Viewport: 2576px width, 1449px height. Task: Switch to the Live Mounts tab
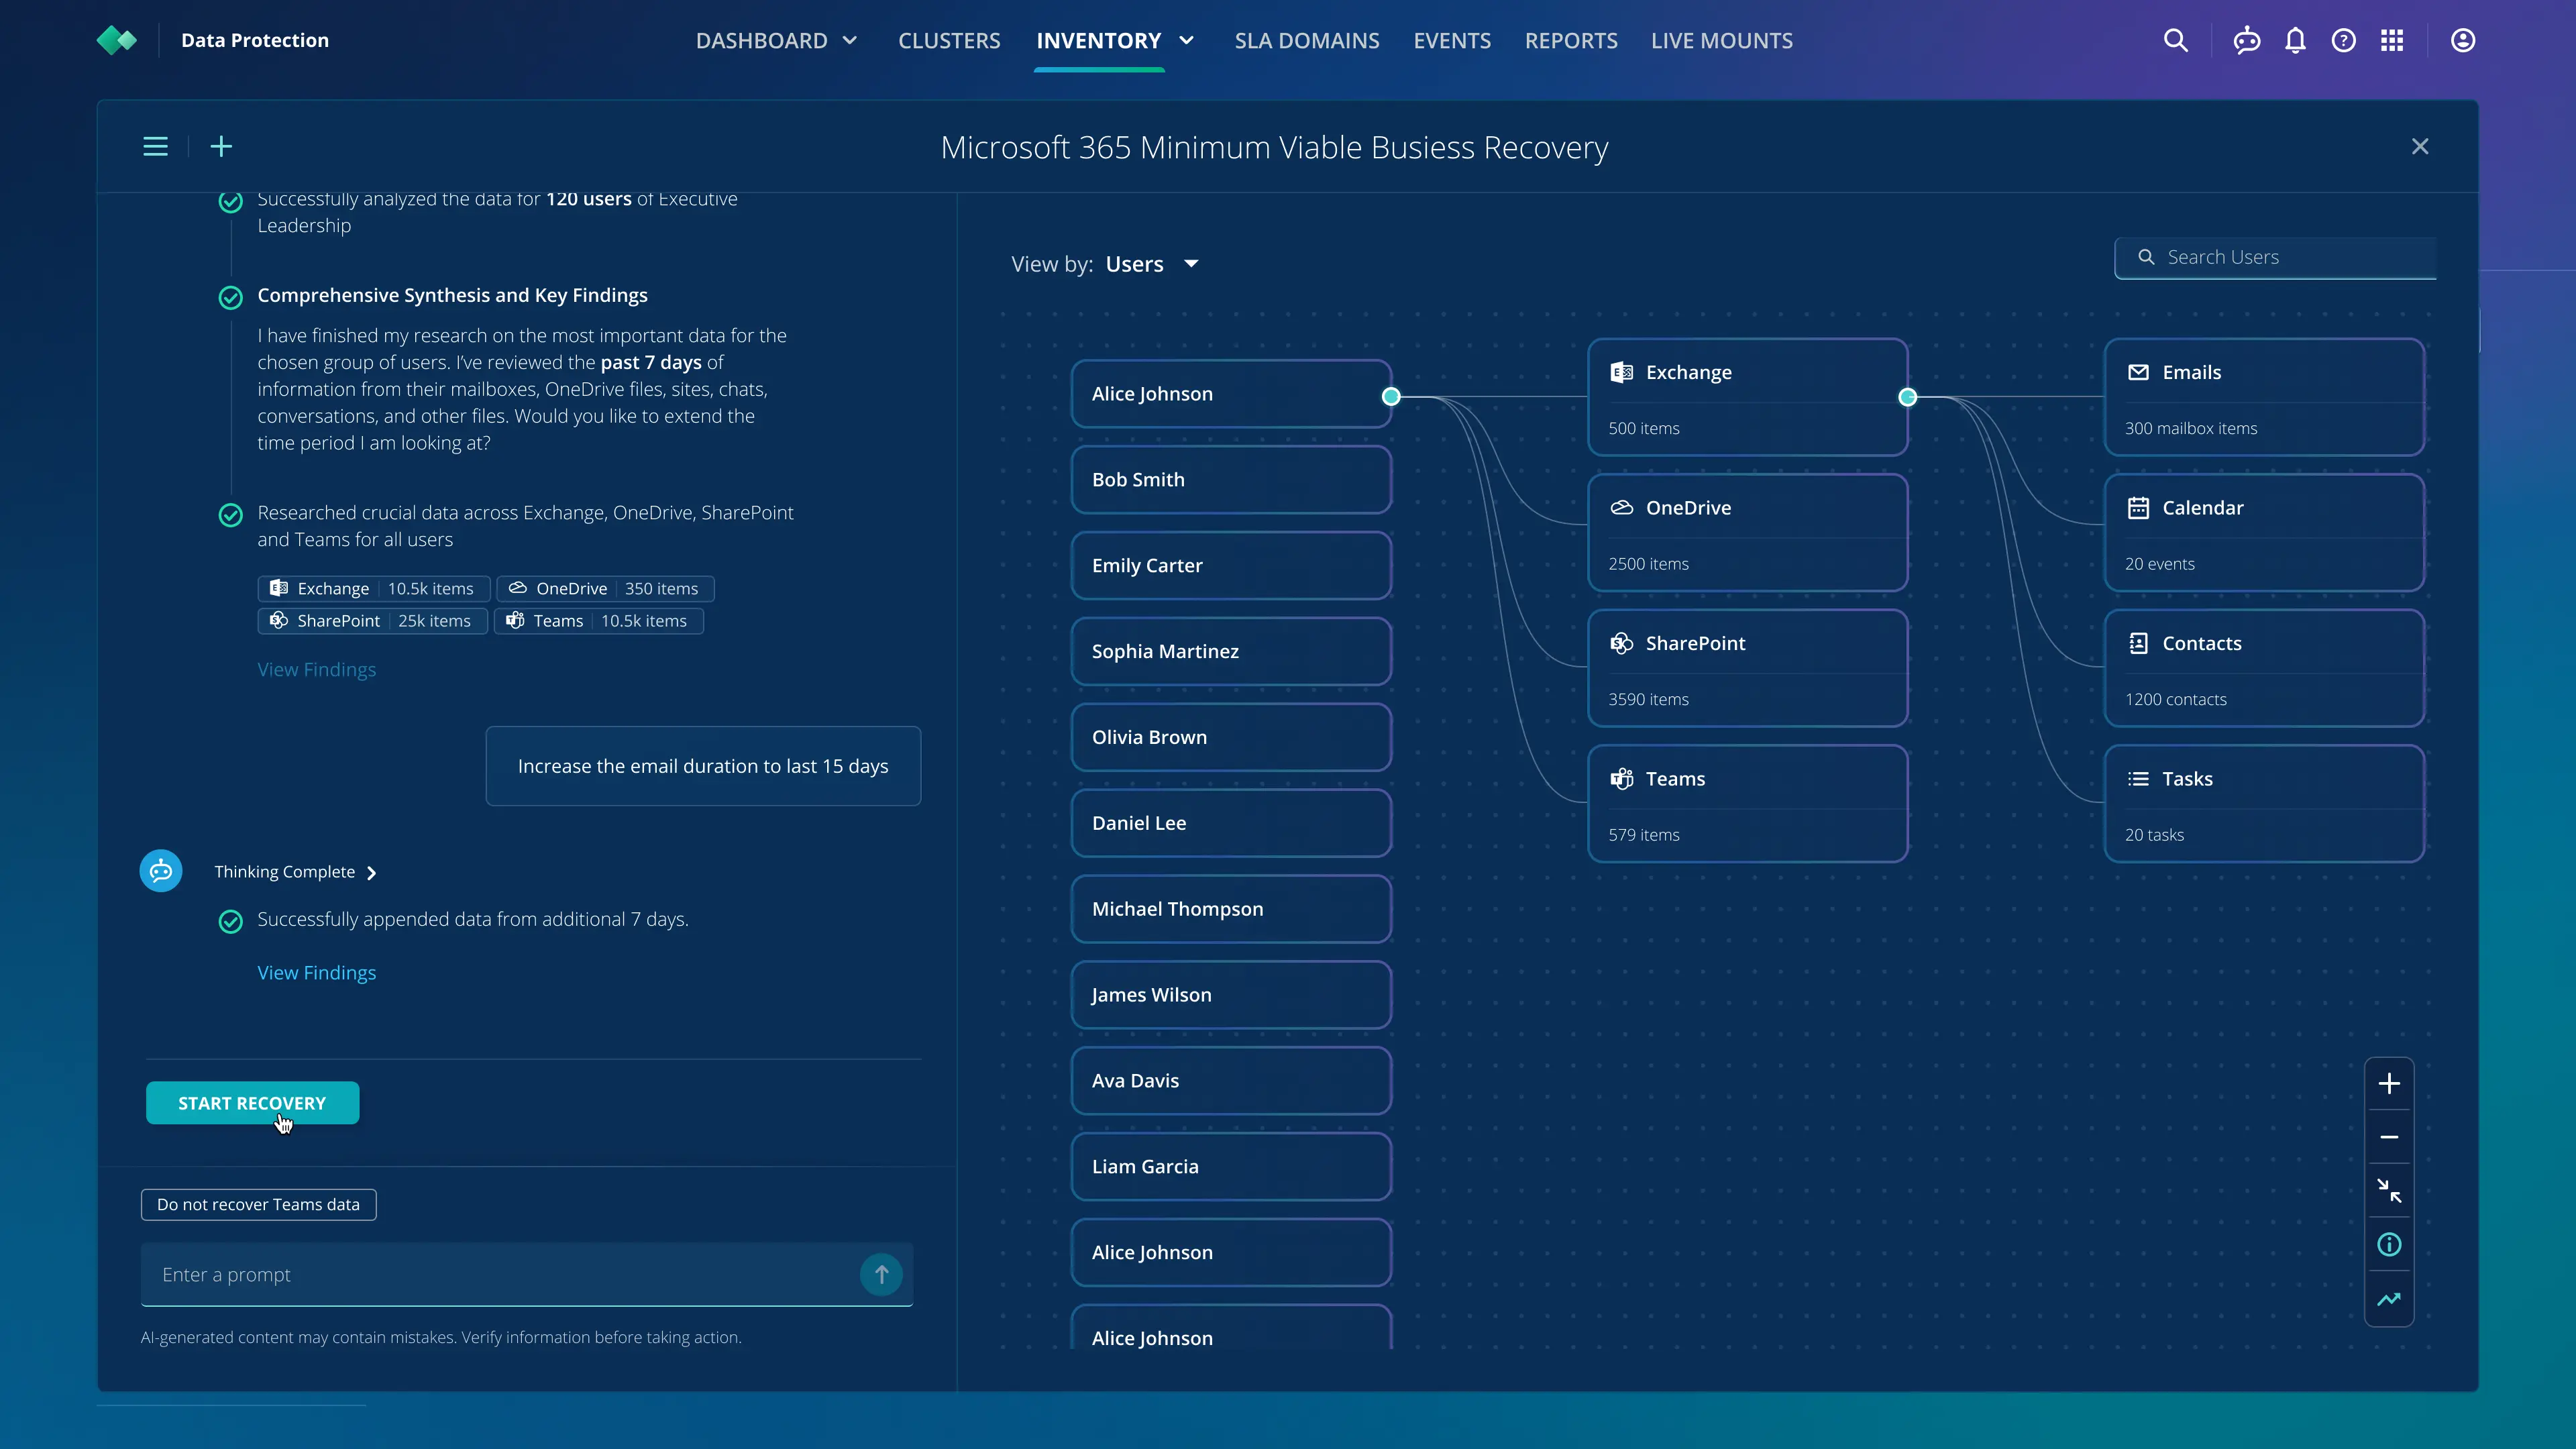point(1721,41)
